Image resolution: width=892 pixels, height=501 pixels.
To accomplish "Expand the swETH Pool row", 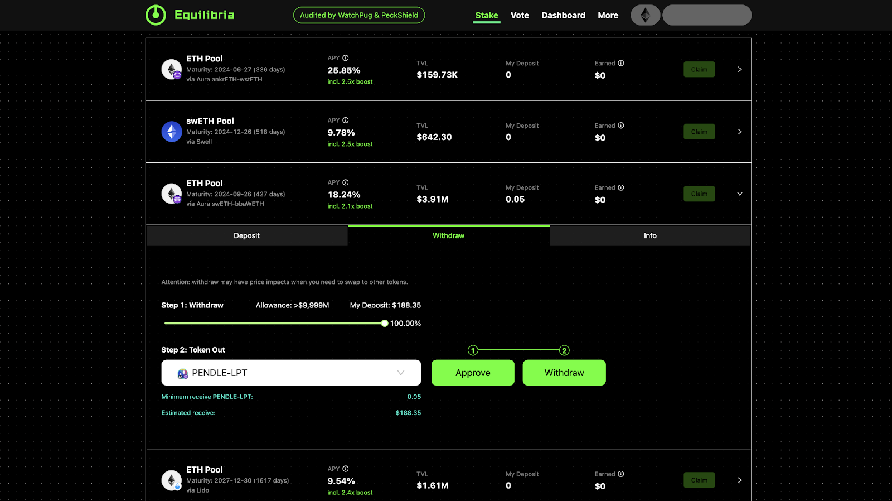I will [740, 132].
